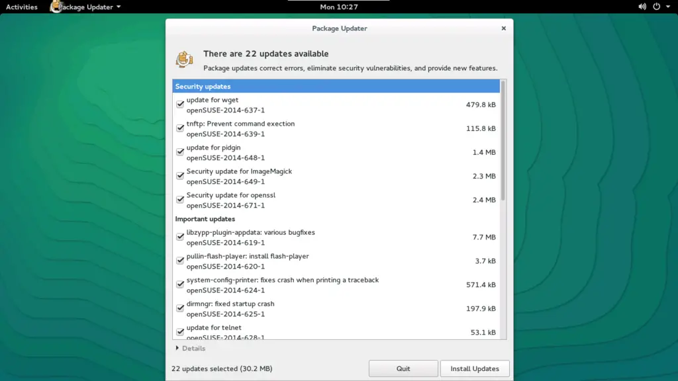Click the 53.1 kB size value

(x=483, y=332)
